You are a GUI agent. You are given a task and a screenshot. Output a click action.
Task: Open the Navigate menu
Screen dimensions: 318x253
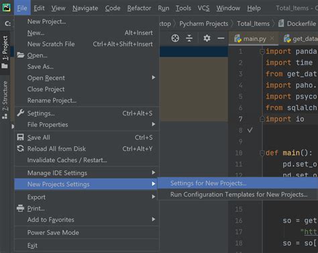point(85,8)
